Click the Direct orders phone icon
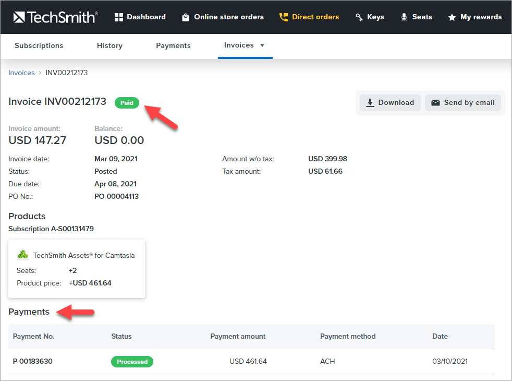Screen dimensions: 512x381 (x=284, y=17)
